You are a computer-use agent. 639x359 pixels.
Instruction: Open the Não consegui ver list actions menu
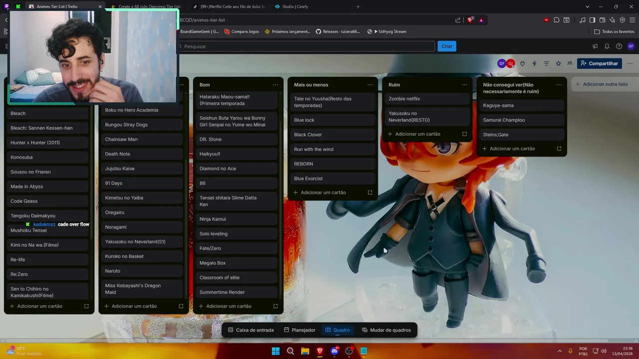point(559,85)
